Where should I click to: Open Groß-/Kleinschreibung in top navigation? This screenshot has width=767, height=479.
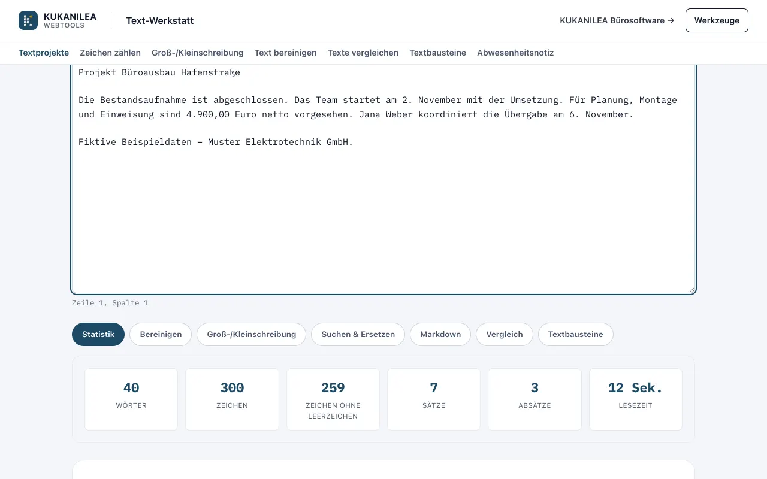point(198,53)
